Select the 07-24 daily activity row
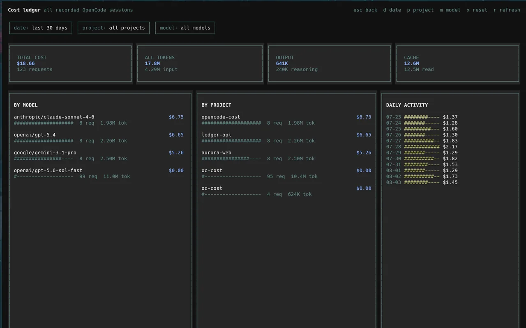Image resolution: width=526 pixels, height=328 pixels. [x=422, y=123]
